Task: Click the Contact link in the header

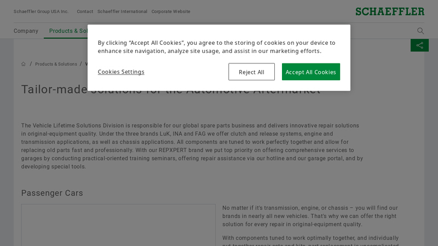Action: [85, 11]
